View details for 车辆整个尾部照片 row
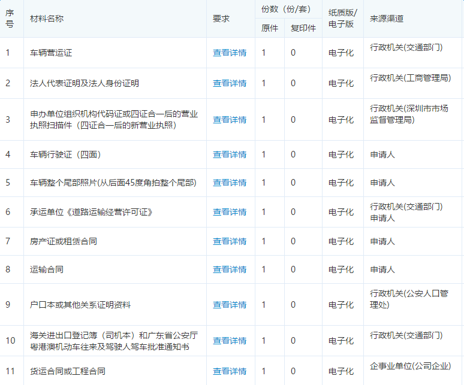This screenshot has width=464, height=385. 230,183
